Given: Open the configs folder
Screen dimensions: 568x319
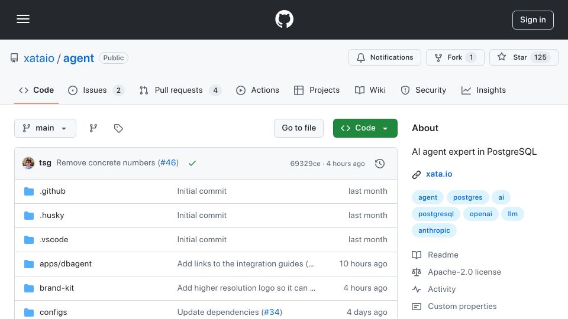Looking at the screenshot, I should tap(53, 312).
